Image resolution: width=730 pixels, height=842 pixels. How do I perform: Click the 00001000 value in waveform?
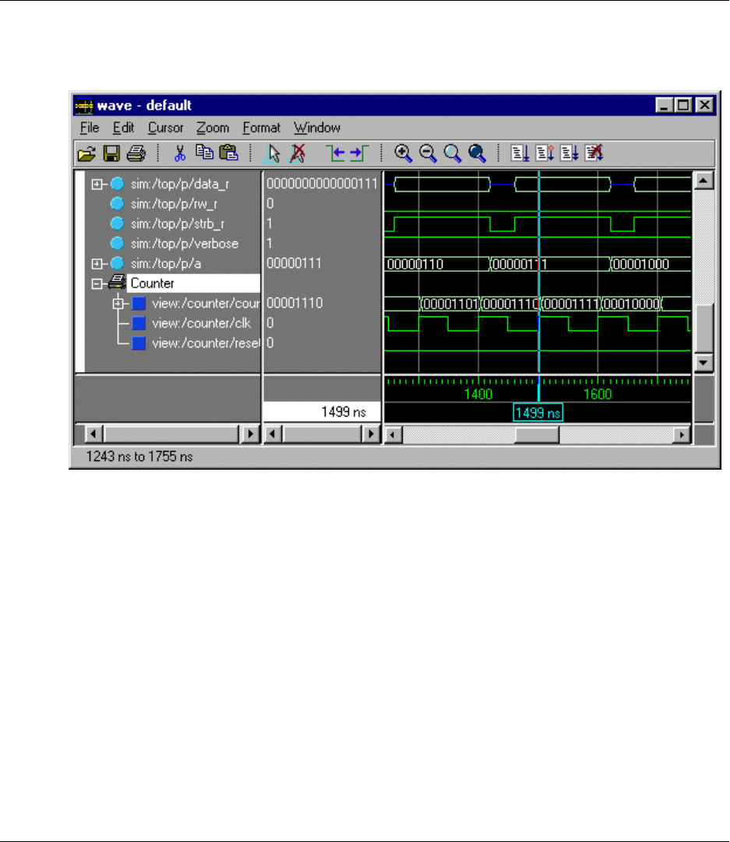point(641,264)
